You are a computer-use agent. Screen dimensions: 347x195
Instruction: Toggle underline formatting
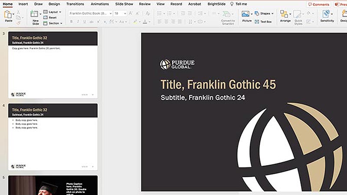[85, 22]
